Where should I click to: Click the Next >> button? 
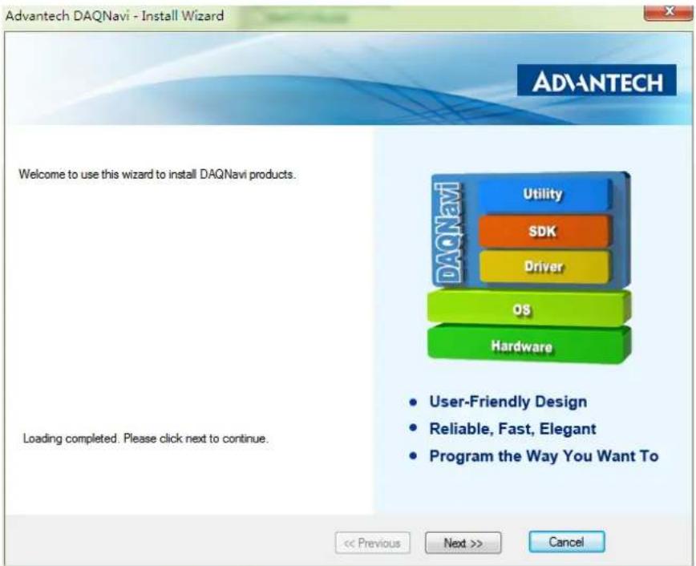(x=463, y=543)
